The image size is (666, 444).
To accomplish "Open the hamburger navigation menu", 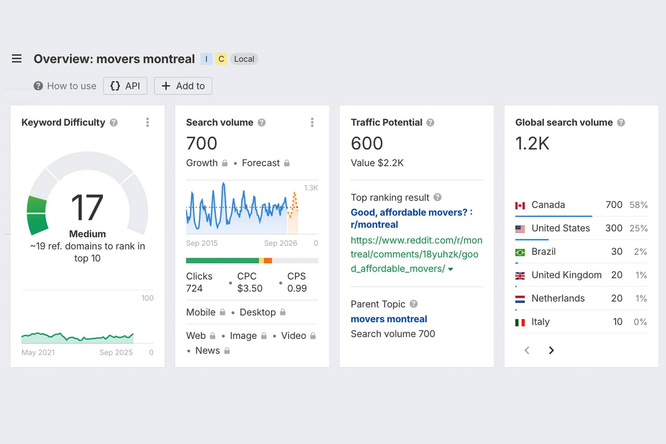I will point(16,59).
